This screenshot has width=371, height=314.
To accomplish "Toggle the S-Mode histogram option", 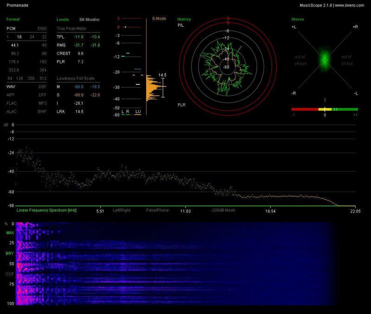I will click(159, 19).
